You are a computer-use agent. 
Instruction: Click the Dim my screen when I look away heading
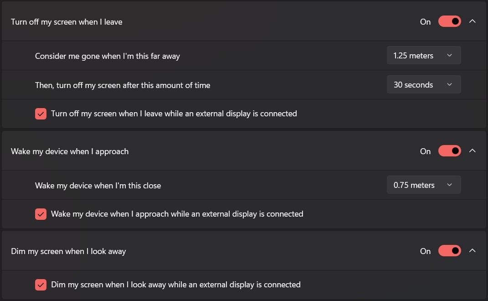click(68, 251)
